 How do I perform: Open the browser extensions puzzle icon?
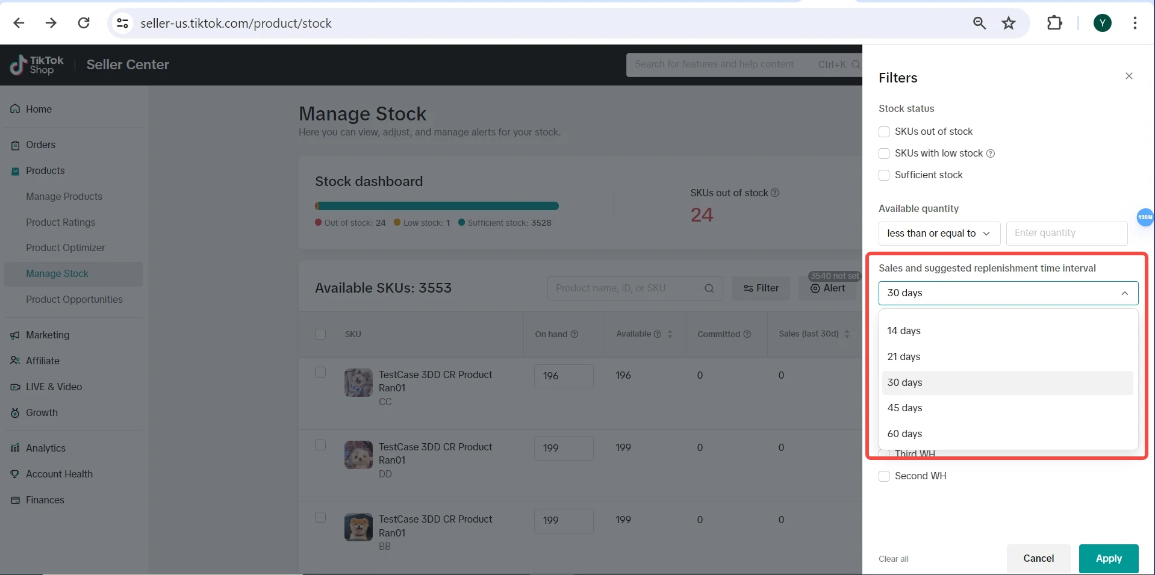(x=1054, y=23)
